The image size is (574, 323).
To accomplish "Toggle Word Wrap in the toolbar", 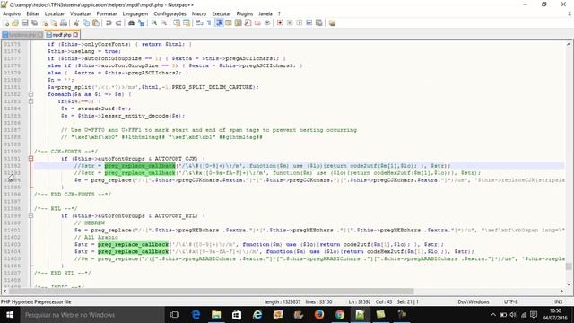I will pos(199,23).
